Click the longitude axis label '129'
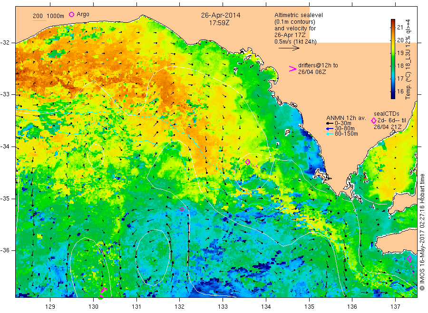Viewport: 428px width, 313px height. pyautogui.click(x=50, y=307)
